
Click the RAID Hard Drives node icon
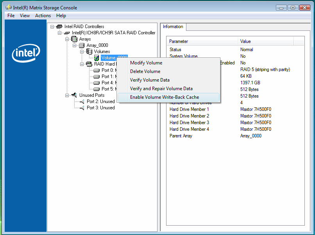(x=89, y=64)
